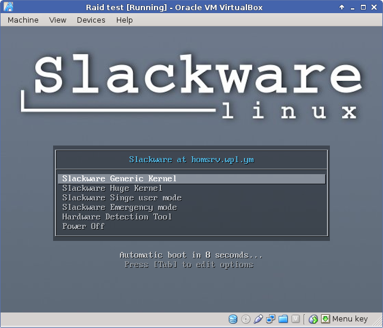Select Hardware Detection Tool entry
Viewport: 383px width, 328px height.
[191, 217]
